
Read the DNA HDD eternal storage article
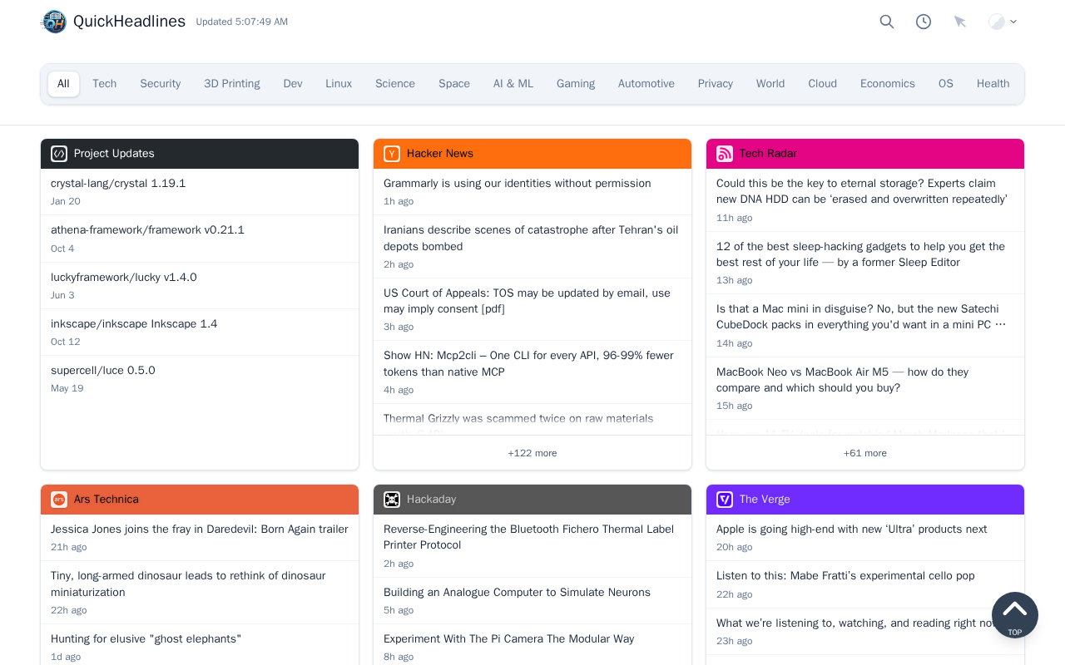click(x=862, y=191)
